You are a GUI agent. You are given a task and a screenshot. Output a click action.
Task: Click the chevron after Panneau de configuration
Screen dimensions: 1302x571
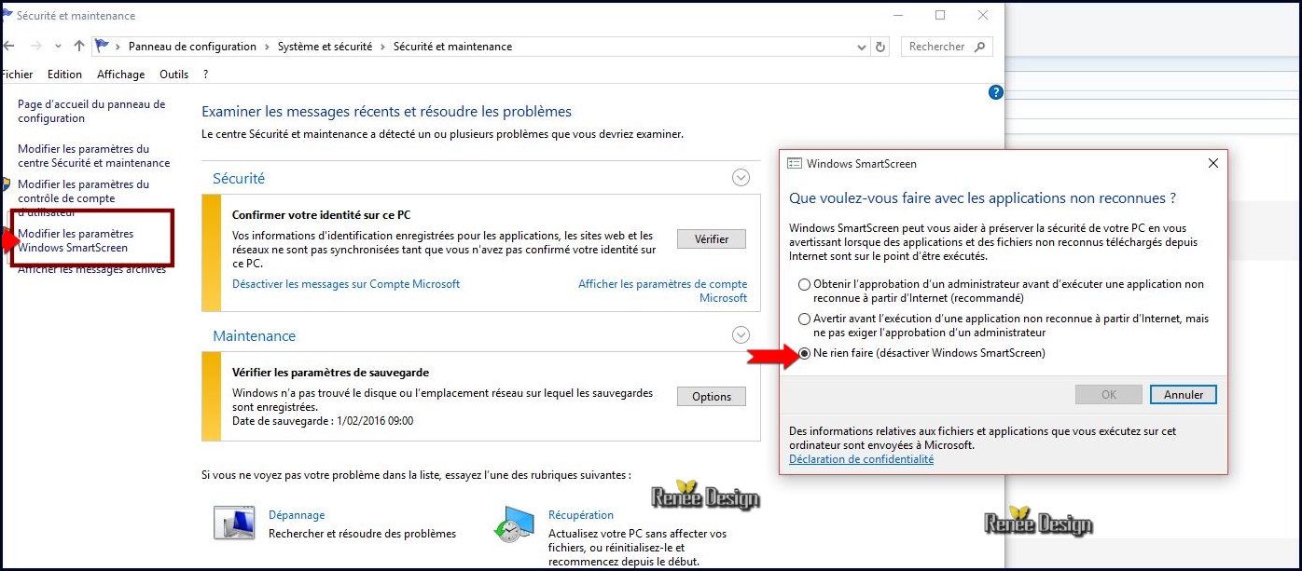coord(267,47)
